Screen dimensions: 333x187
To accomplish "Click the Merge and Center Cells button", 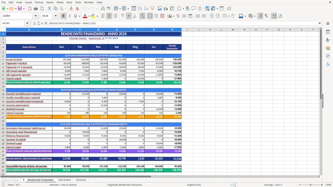I will [x=150, y=16].
